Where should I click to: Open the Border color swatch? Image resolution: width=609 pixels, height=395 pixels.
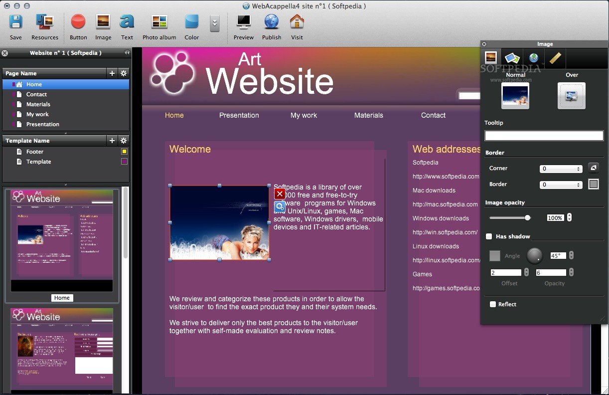coord(593,184)
